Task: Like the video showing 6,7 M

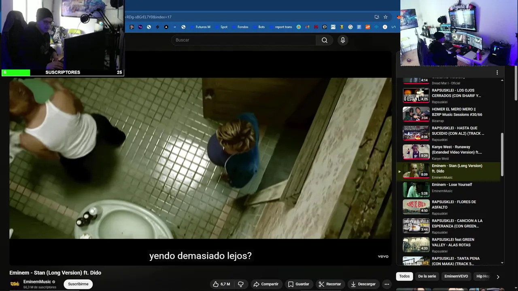Action: pos(222,284)
